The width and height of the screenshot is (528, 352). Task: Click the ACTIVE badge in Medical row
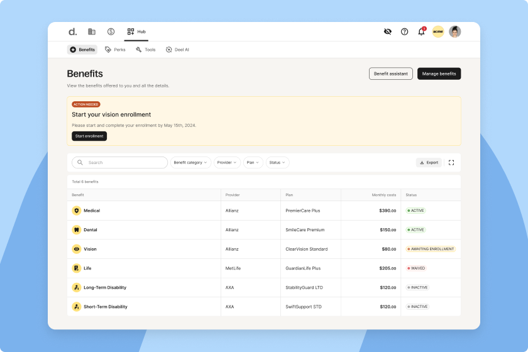tap(416, 211)
